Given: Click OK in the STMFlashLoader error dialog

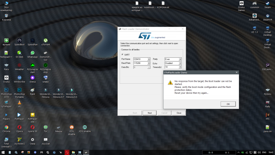Looking at the screenshot, I should coord(228,104).
